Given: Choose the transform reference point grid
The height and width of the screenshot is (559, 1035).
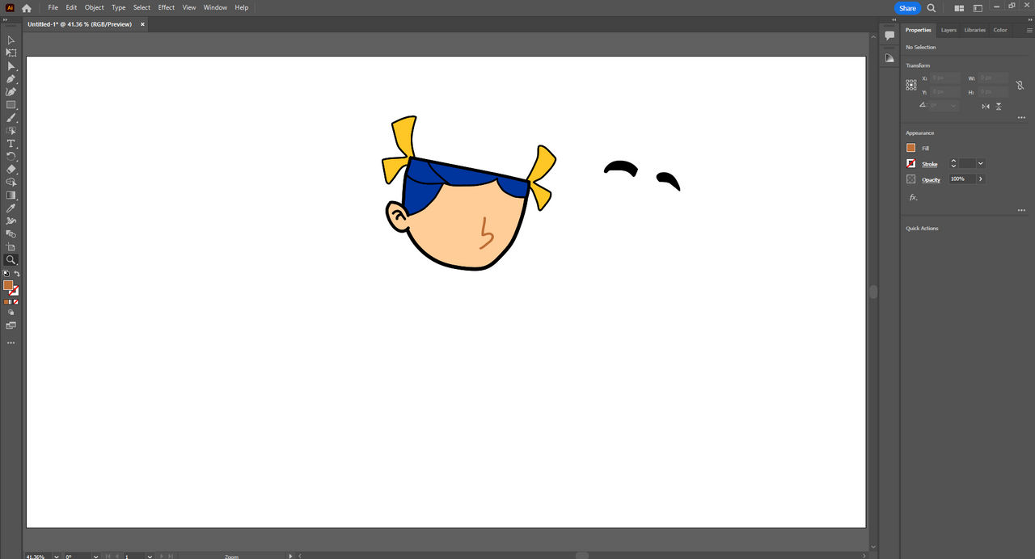Looking at the screenshot, I should [x=911, y=84].
